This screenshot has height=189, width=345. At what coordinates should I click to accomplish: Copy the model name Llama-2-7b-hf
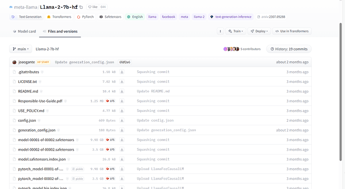pyautogui.click(x=81, y=7)
